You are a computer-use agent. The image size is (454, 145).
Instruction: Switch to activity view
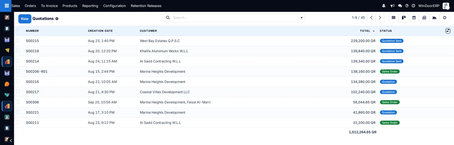coord(445,18)
